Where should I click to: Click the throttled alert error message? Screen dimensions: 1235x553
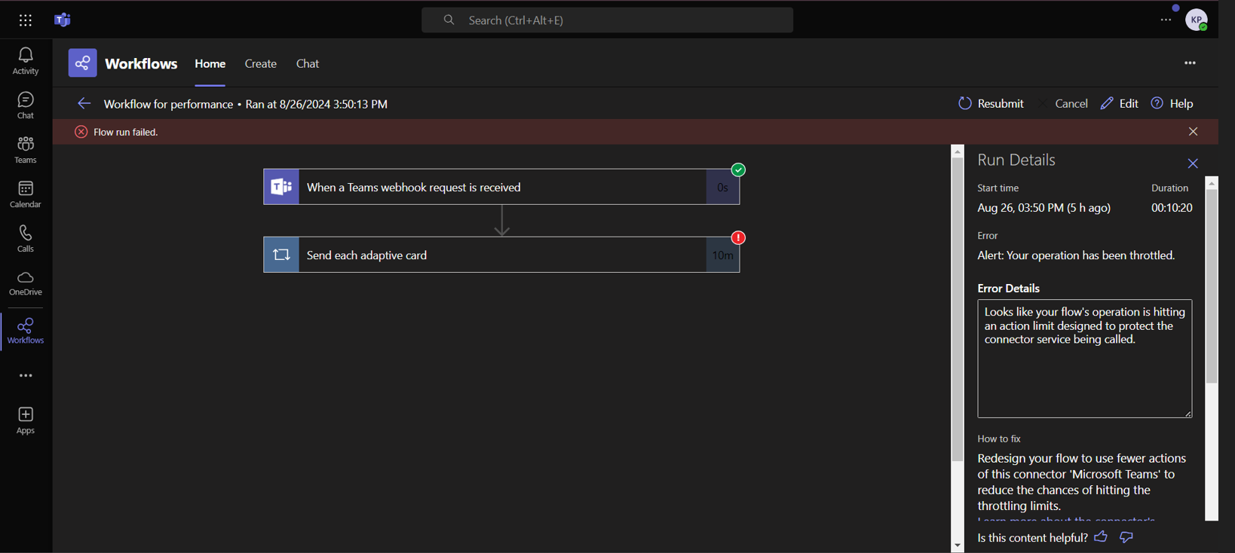(1076, 255)
